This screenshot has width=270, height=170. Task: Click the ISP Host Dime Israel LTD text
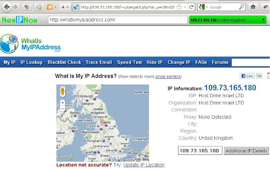[x=221, y=96]
